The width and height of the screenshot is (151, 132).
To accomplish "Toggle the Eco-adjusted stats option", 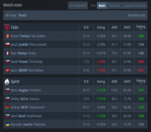I will pos(78,5).
